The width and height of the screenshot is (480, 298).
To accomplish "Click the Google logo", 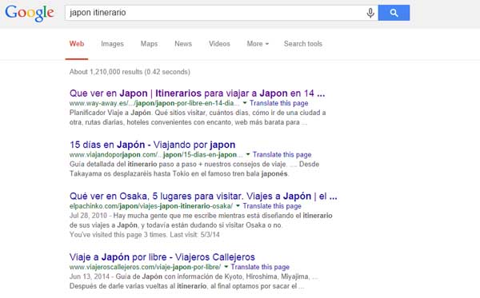I will [x=30, y=13].
